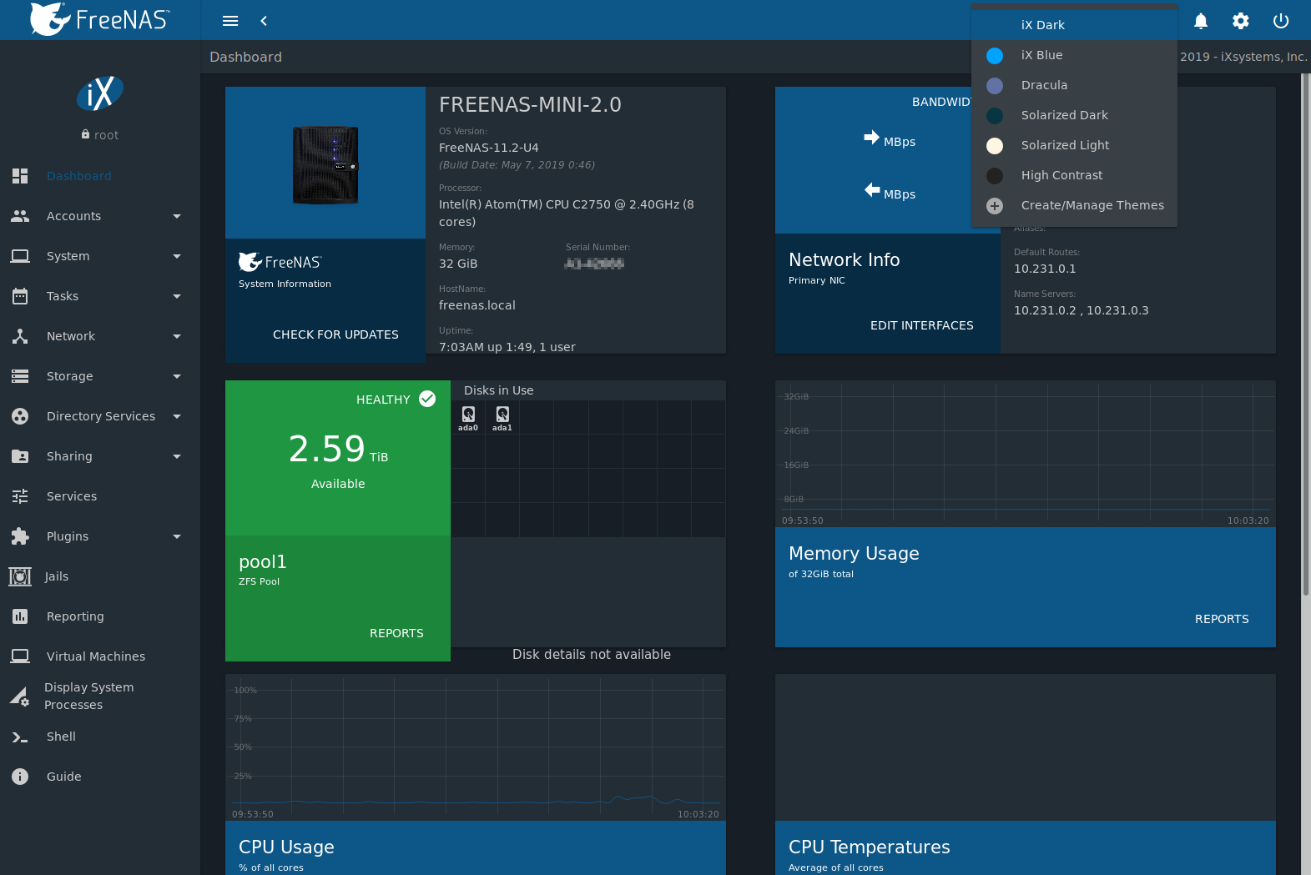1311x875 pixels.
Task: Click the iX Blue color swatch
Action: [x=995, y=56]
